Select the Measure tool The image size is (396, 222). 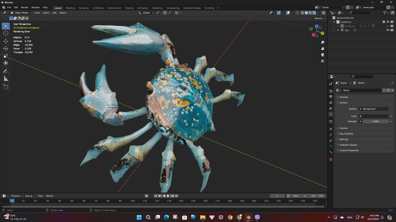click(x=6, y=79)
